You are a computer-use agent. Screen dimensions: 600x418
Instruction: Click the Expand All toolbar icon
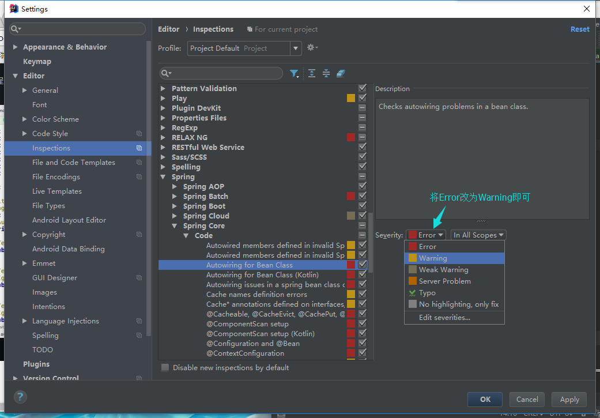312,73
